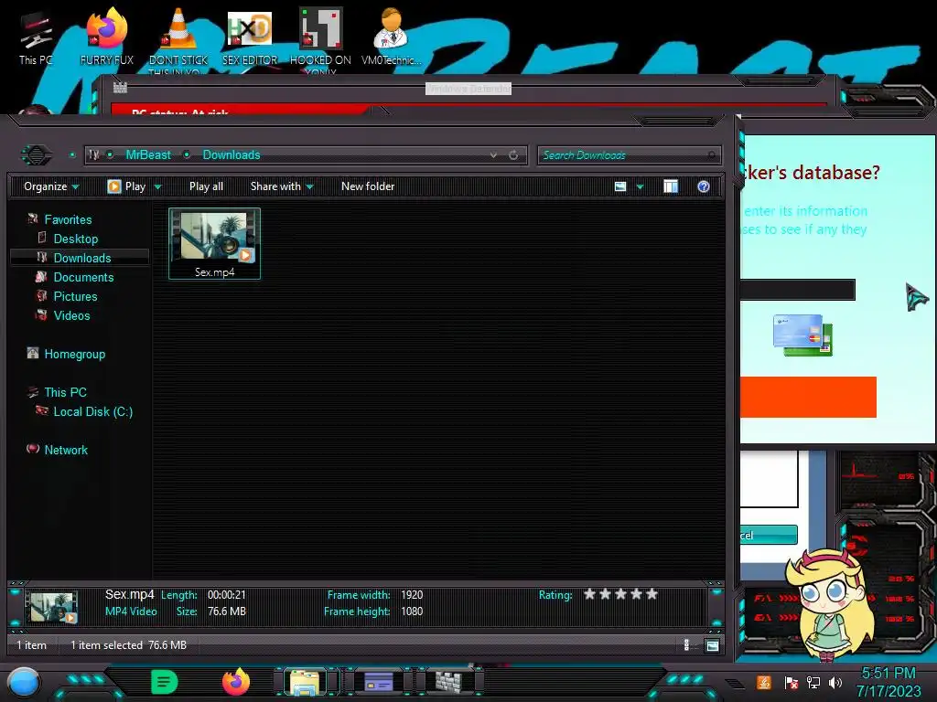The height and width of the screenshot is (702, 937).
Task: Click Downloads in the address path
Action: coord(232,155)
